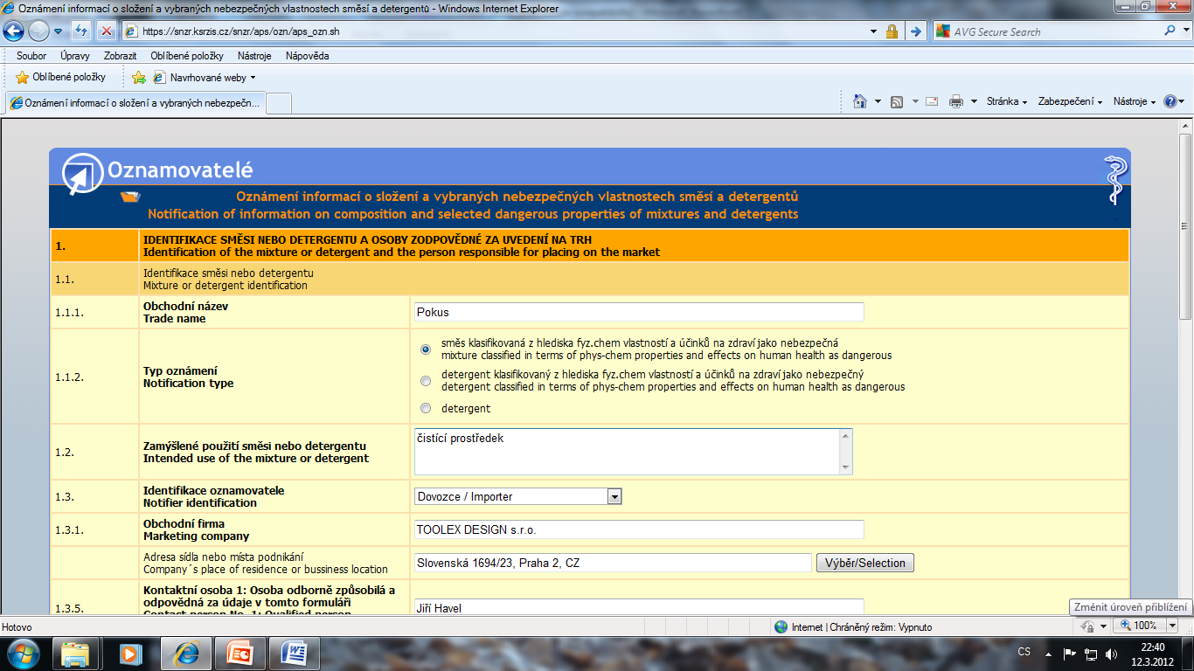The image size is (1194, 671).
Task: Open PowerPoint from the taskbar
Action: tap(239, 654)
